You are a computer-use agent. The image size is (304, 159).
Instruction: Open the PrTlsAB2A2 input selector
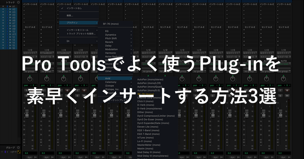63,53
